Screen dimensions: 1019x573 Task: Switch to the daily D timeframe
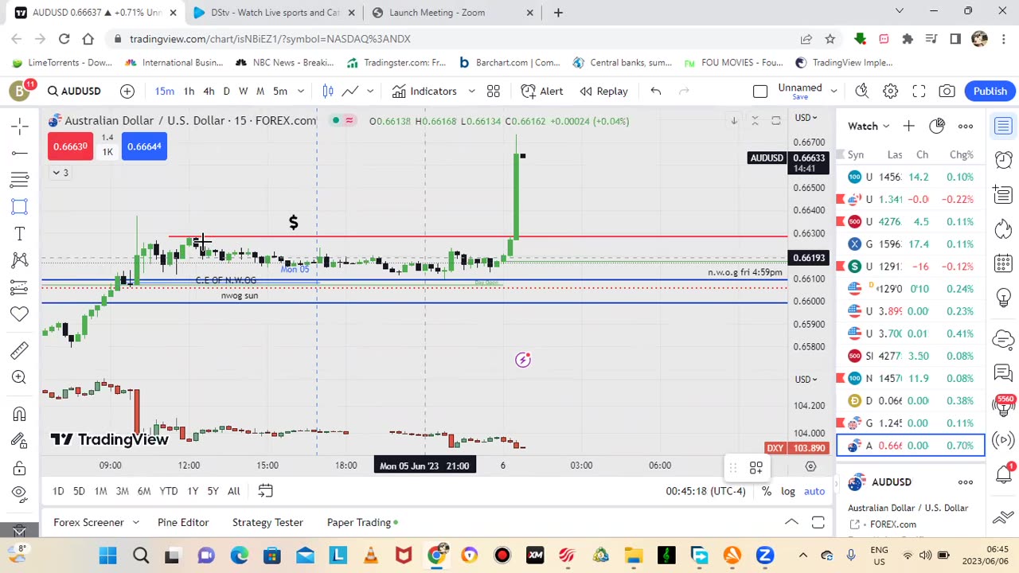coord(226,91)
